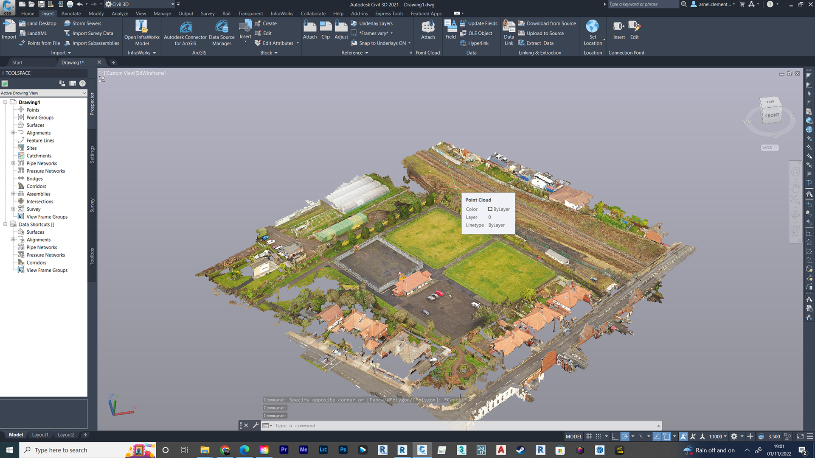815x458 pixels.
Task: Toggle snap mode in status bar
Action: coord(598,436)
